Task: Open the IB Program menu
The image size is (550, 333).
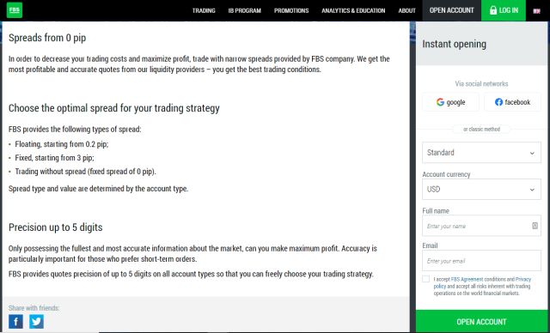Action: 244,10
